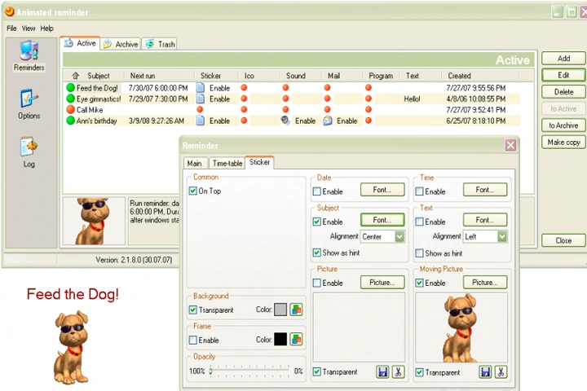The height and width of the screenshot is (391, 587).
Task: Open the Log section in sidebar
Action: [x=29, y=152]
